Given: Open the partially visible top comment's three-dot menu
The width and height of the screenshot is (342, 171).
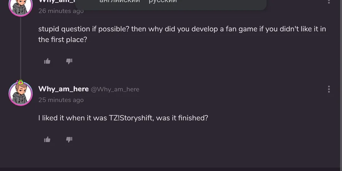Looking at the screenshot, I should (329, 2).
